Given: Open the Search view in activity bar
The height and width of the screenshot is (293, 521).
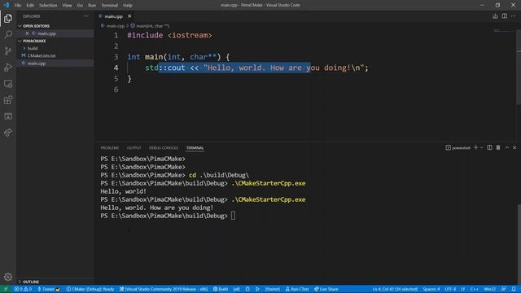Looking at the screenshot, I should coord(8,34).
